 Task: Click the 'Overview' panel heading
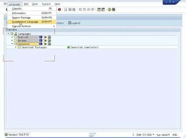pos(11,30)
